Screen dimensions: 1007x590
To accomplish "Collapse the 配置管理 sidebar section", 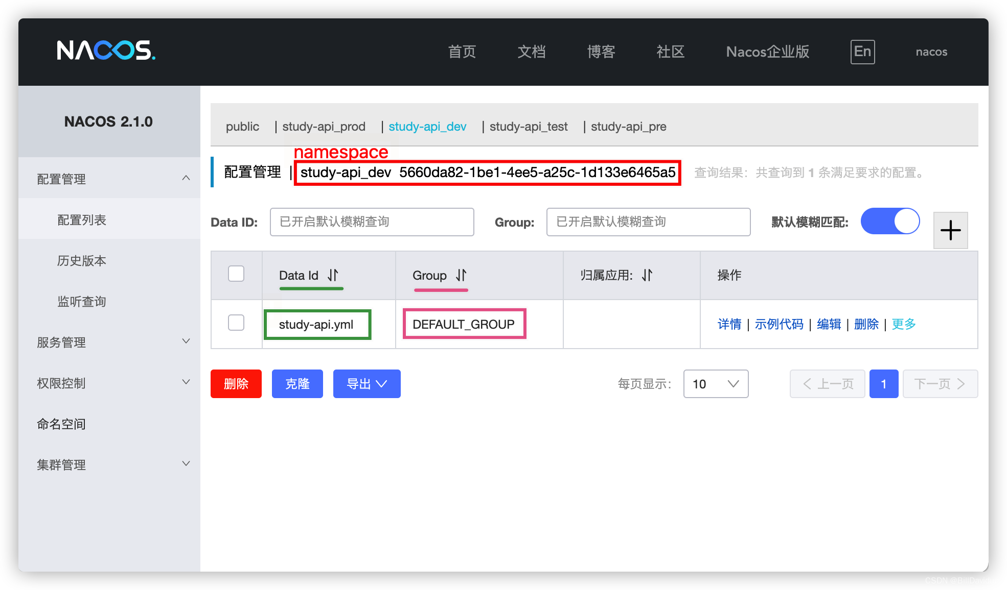I will [109, 179].
